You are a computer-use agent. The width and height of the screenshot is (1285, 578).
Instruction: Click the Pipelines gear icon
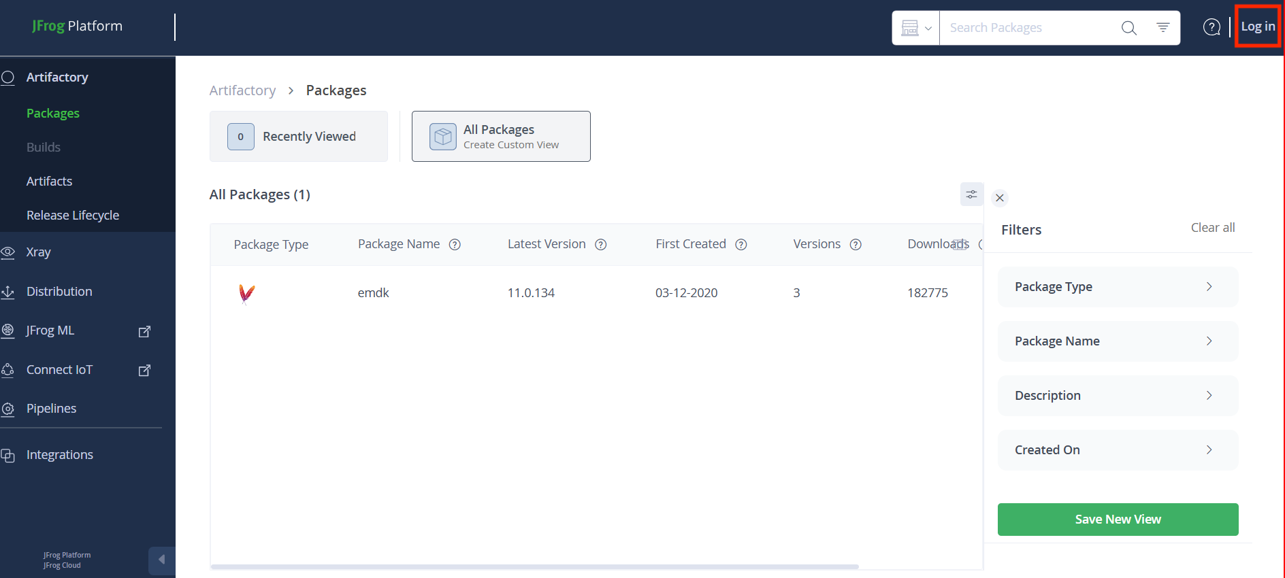pyautogui.click(x=7, y=409)
